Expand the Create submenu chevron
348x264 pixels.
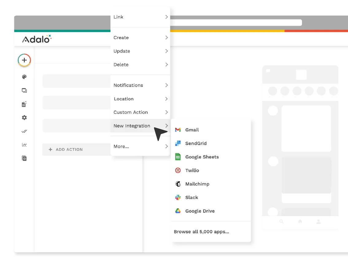(x=166, y=38)
